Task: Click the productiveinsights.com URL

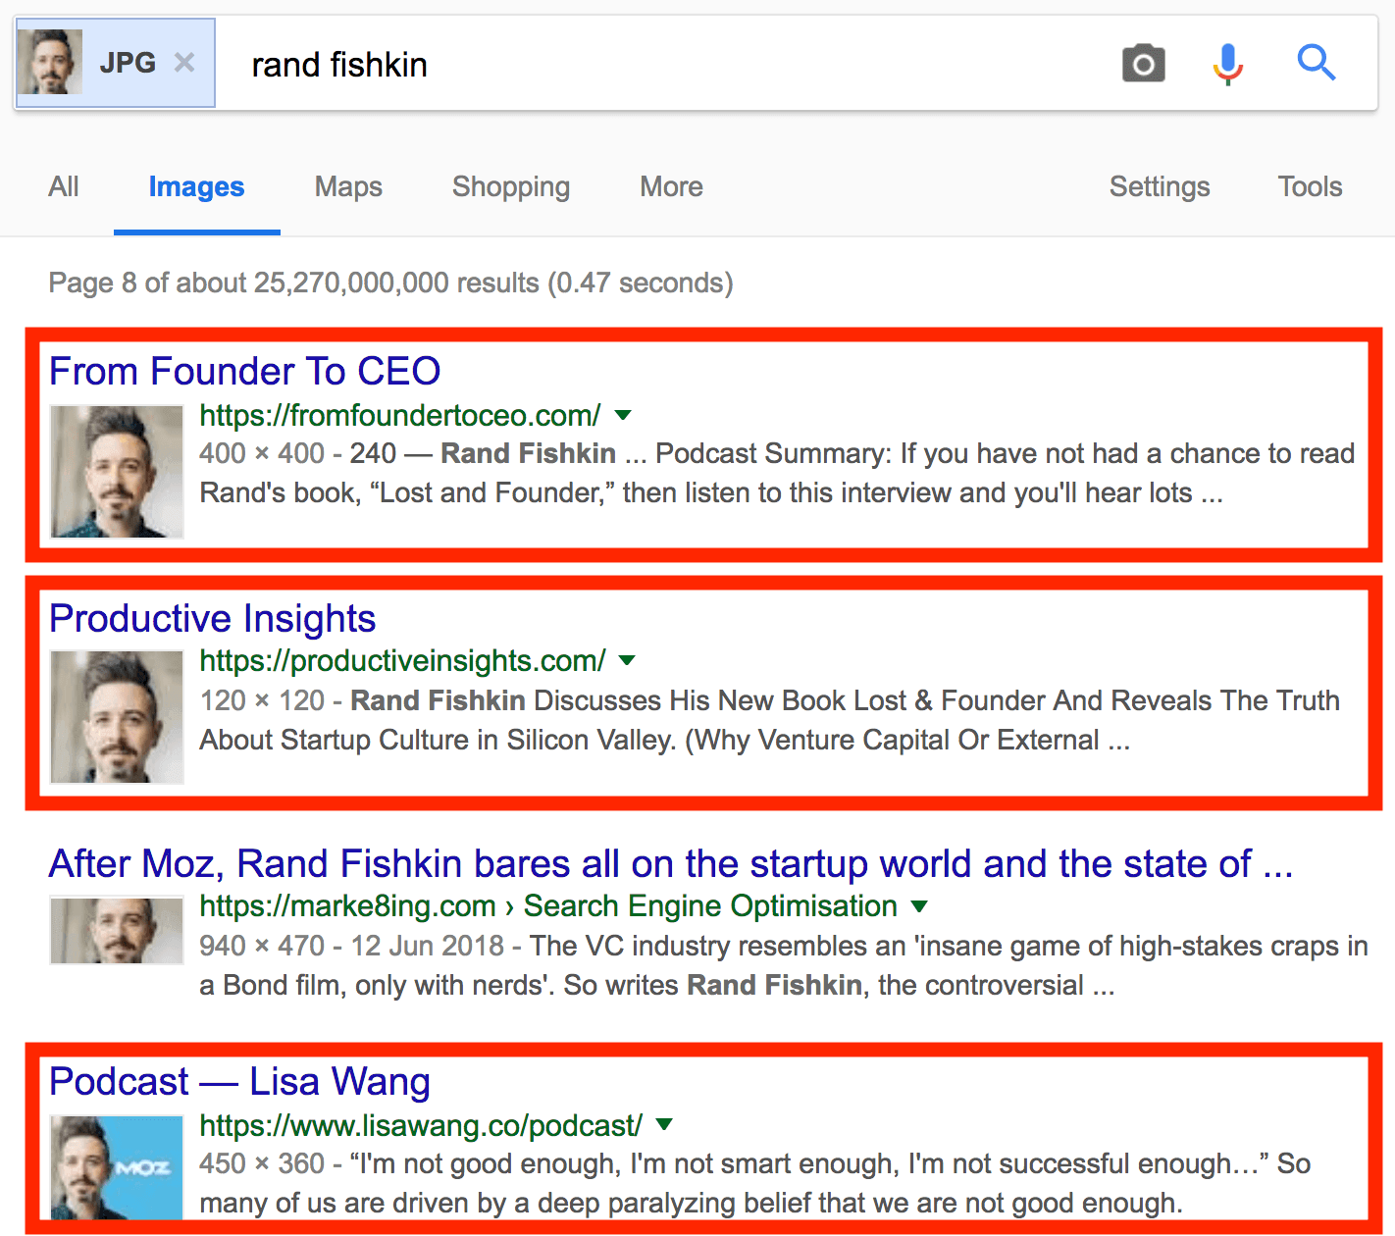Action: [x=402, y=661]
